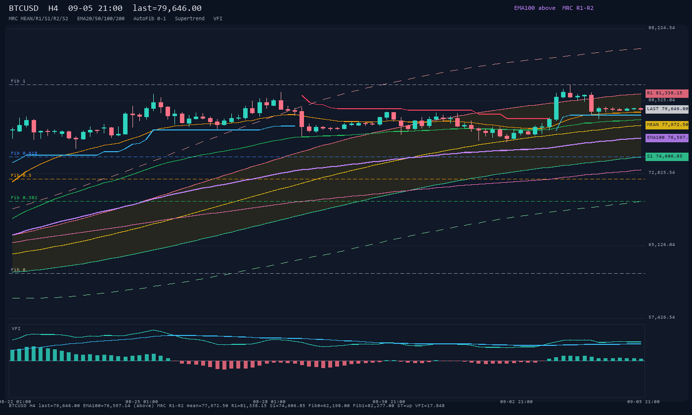This screenshot has width=692, height=415.
Task: Click the 72,825.54 price axis label
Action: [662, 172]
